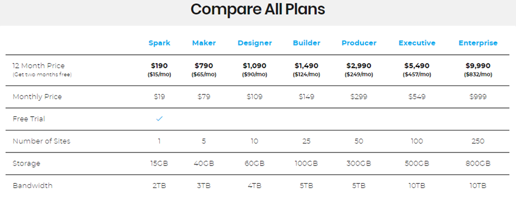
Task: Open the Executive plan link
Action: (417, 43)
